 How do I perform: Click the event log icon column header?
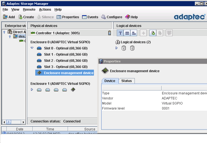(x=4, y=129)
